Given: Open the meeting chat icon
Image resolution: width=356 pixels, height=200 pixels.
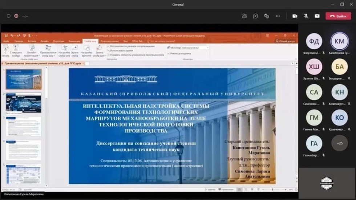Looking at the screenshot, I should (255, 16).
